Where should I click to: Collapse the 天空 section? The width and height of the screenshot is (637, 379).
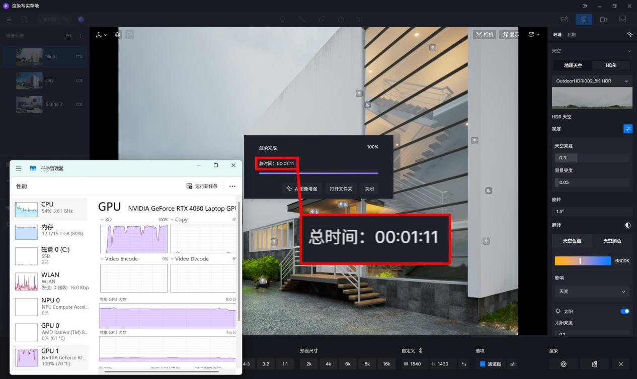coord(628,51)
